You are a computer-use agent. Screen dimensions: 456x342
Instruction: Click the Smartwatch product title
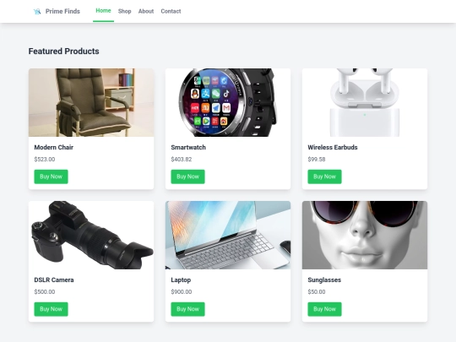[x=188, y=148]
